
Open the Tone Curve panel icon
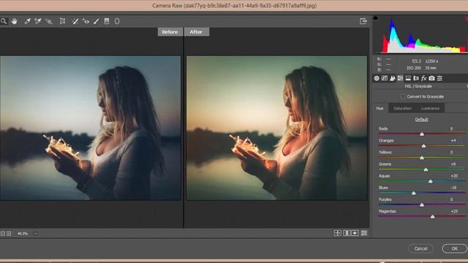click(385, 78)
